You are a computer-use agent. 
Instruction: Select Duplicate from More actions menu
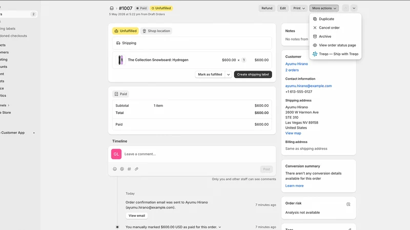pyautogui.click(x=335, y=19)
